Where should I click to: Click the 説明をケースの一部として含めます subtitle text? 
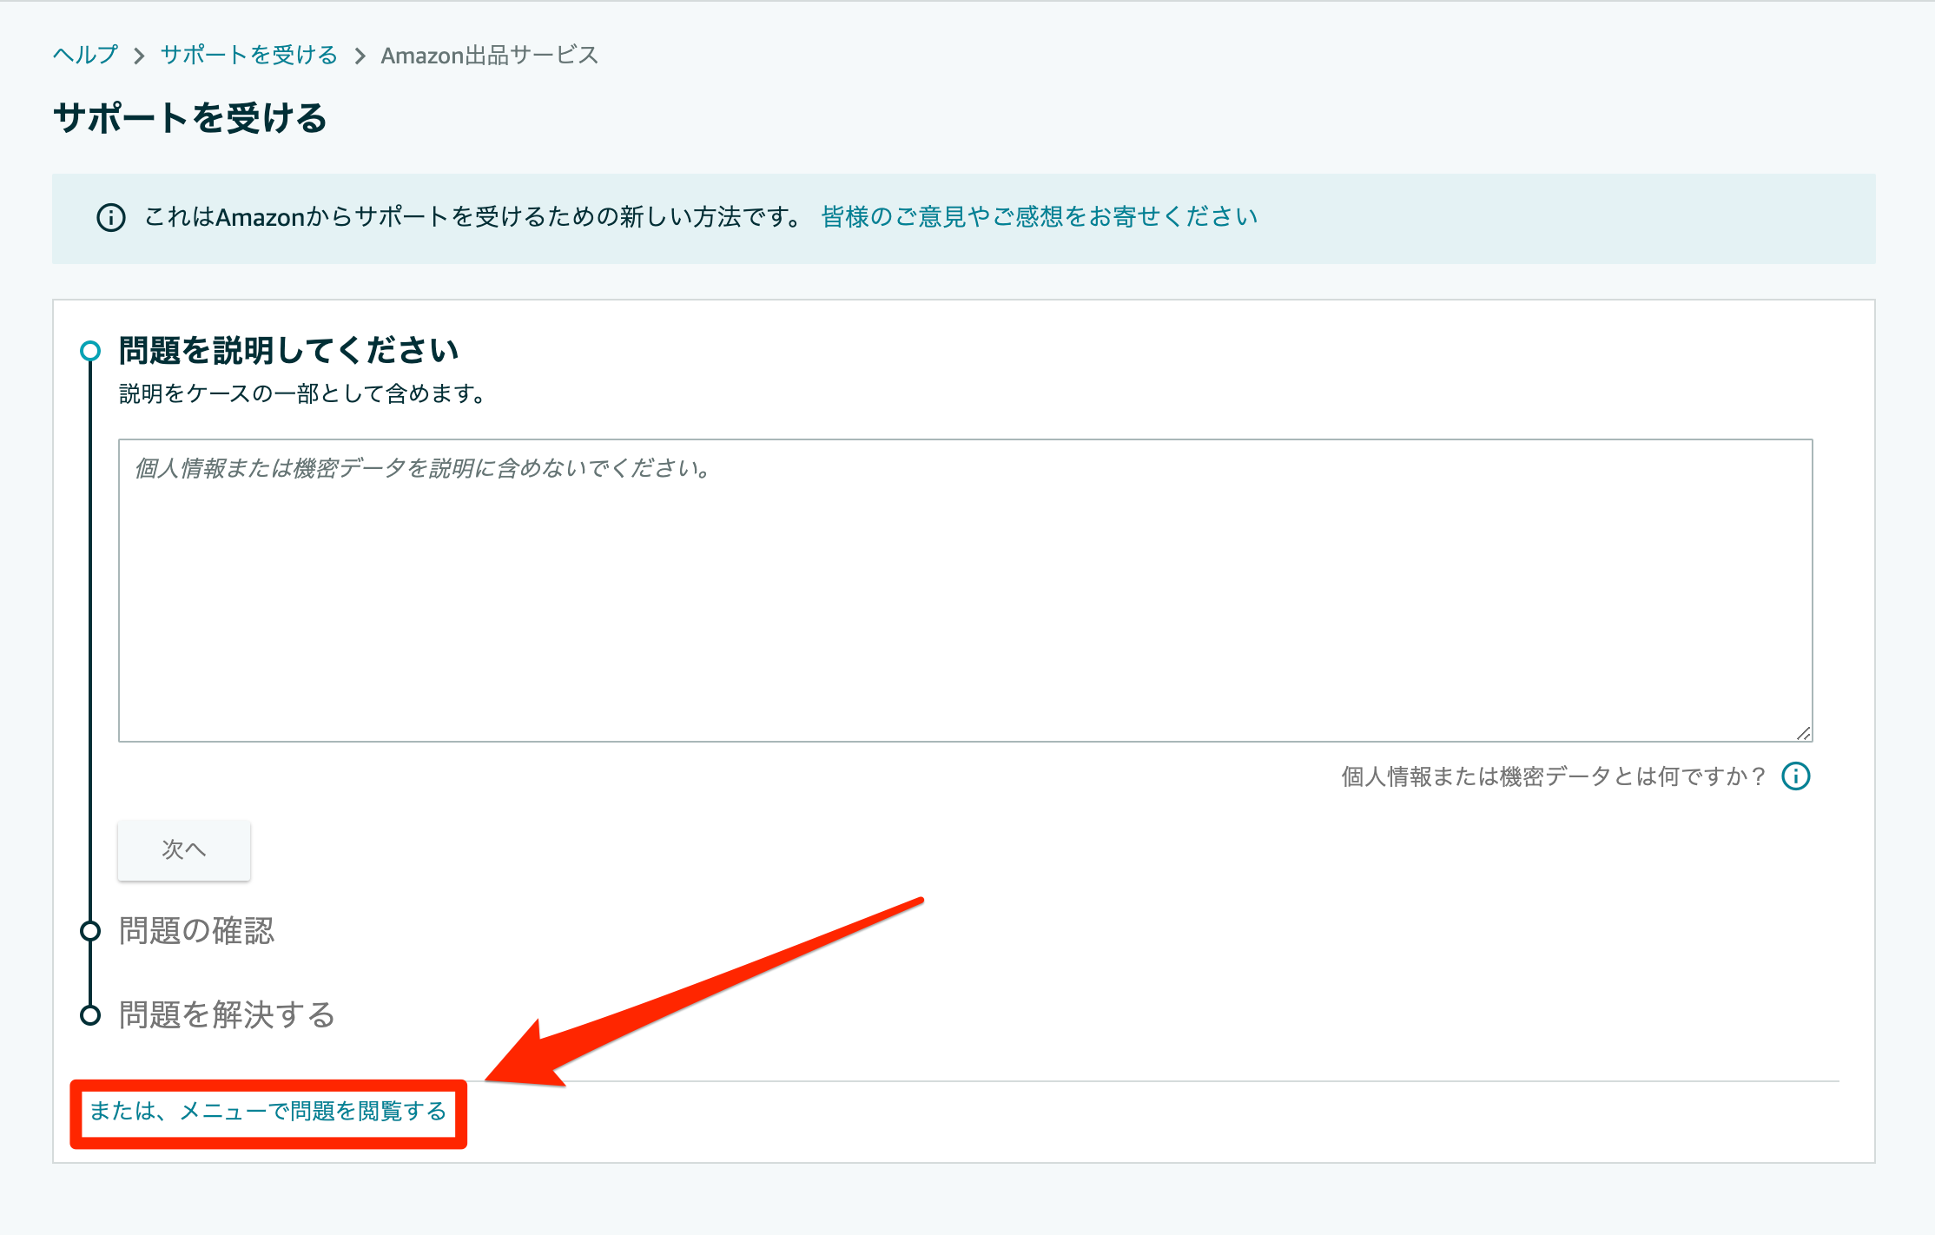[x=301, y=393]
